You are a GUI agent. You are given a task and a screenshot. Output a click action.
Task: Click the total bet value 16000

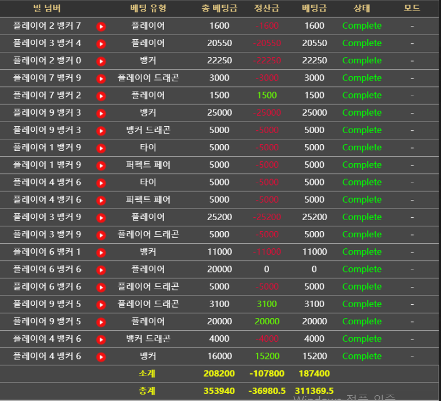219,357
